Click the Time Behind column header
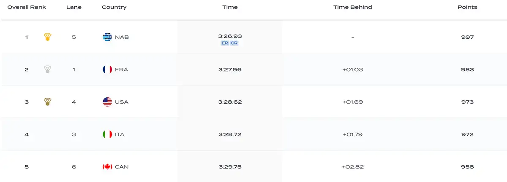The width and height of the screenshot is (507, 182). (352, 7)
